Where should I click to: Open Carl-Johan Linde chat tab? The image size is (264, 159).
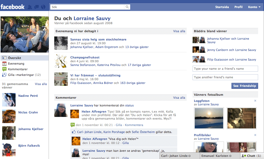[180, 156]
